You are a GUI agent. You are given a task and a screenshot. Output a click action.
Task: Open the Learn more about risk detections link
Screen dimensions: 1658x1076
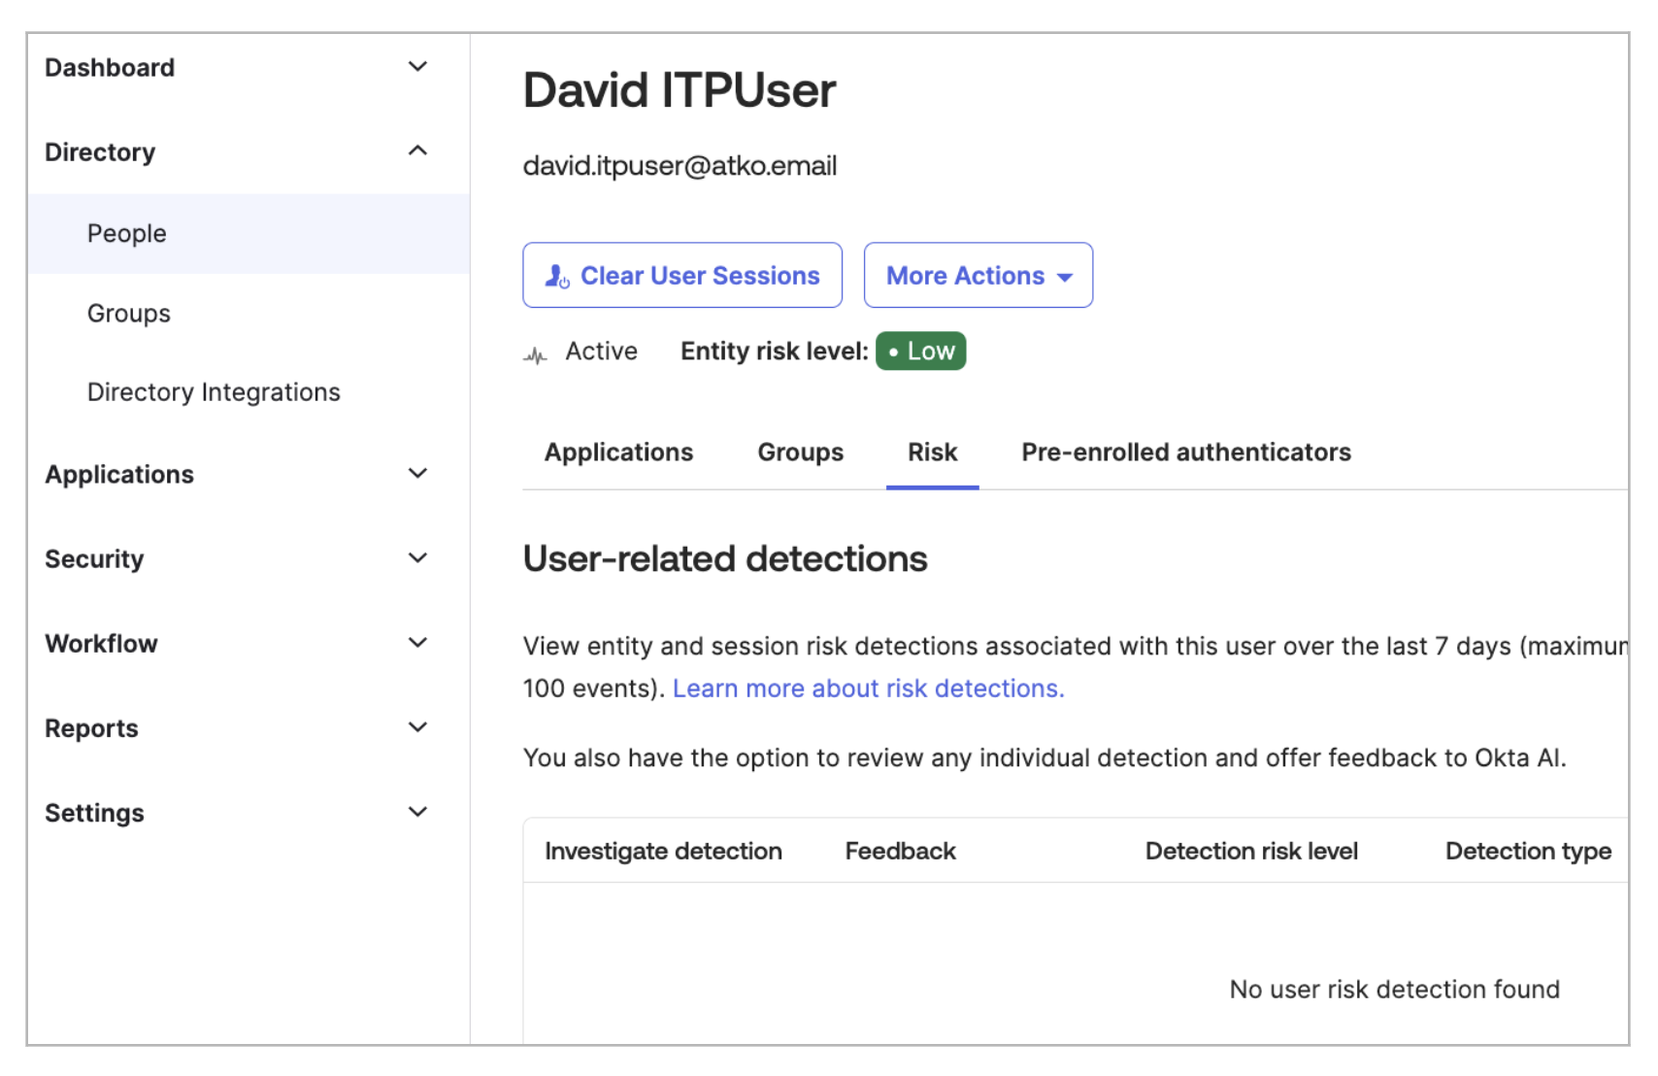pyautogui.click(x=867, y=688)
